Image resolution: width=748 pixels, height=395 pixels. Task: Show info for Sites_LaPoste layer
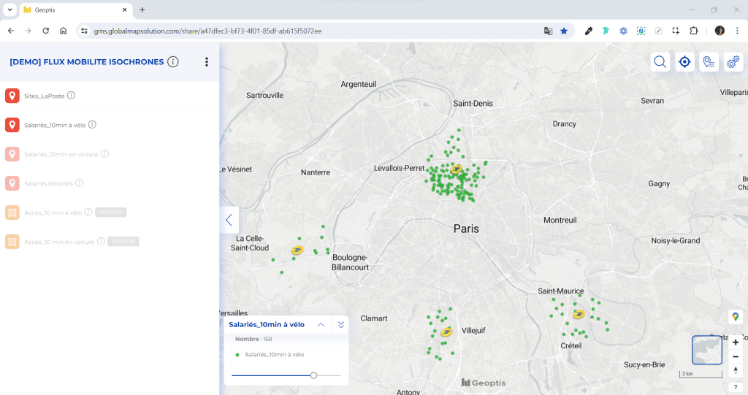point(71,96)
